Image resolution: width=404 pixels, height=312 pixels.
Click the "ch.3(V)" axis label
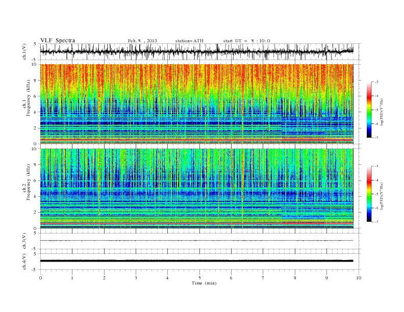[x=24, y=241]
